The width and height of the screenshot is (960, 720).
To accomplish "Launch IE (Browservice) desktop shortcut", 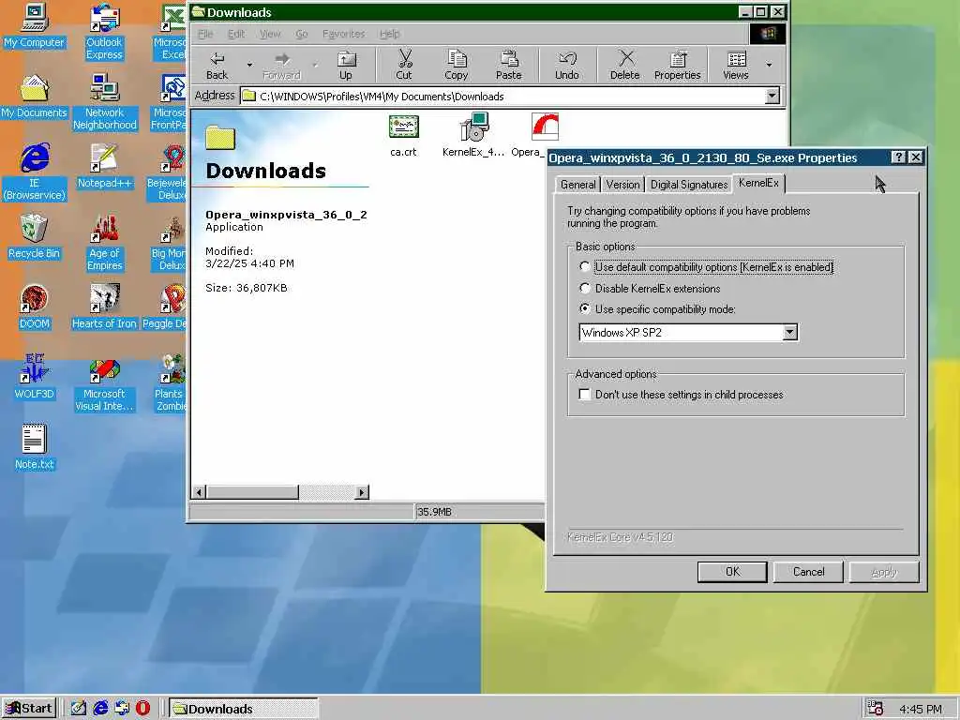I will coord(34,172).
